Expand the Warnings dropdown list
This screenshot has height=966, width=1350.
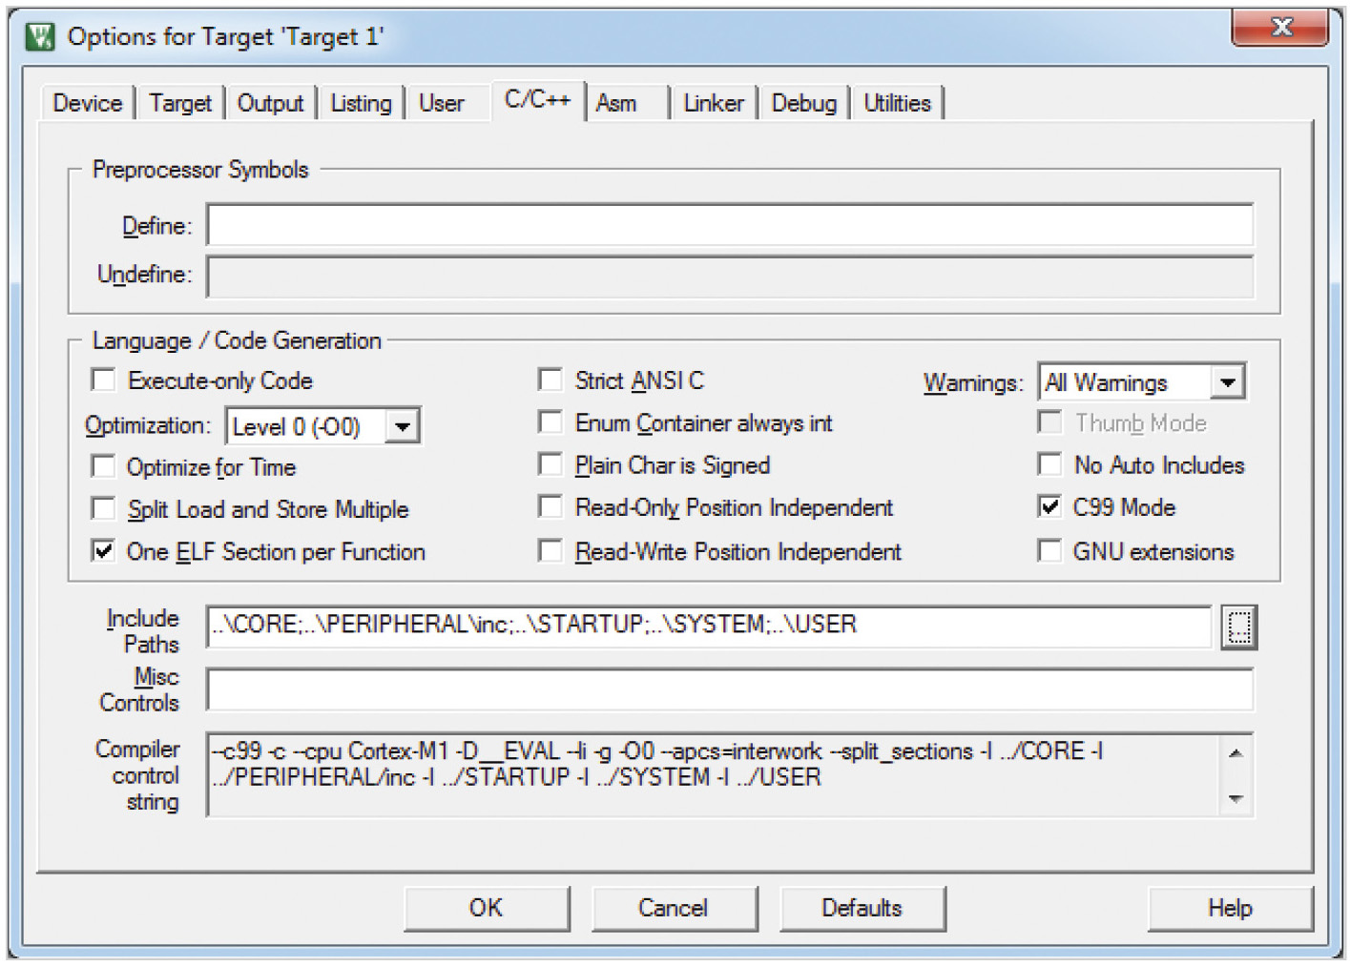(1228, 382)
